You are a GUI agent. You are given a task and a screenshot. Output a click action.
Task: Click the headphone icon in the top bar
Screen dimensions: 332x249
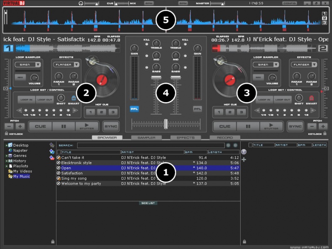click(x=81, y=3)
